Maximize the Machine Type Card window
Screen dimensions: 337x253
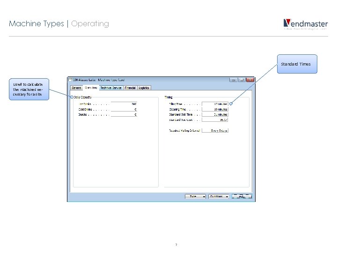[242, 80]
